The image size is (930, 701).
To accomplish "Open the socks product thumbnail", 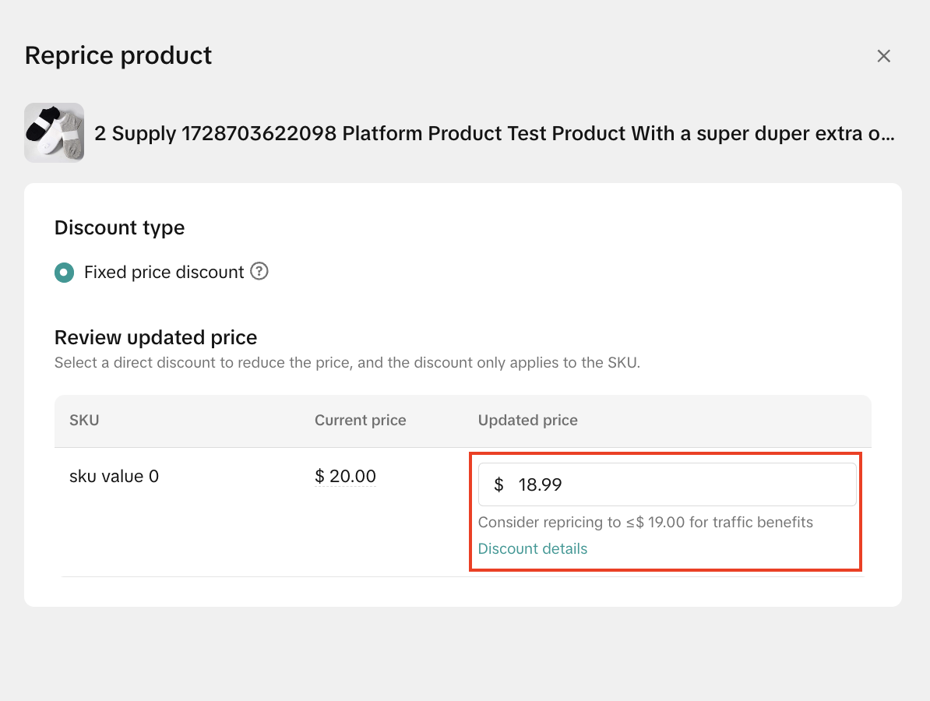I will pyautogui.click(x=54, y=133).
